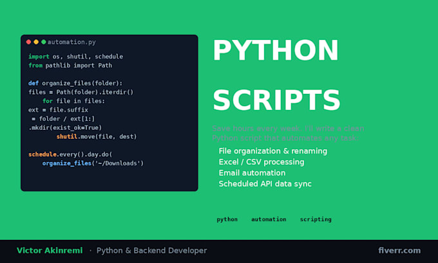The height and width of the screenshot is (263, 438).
Task: Click 'ext = file.suffix' line
Action: (58, 110)
